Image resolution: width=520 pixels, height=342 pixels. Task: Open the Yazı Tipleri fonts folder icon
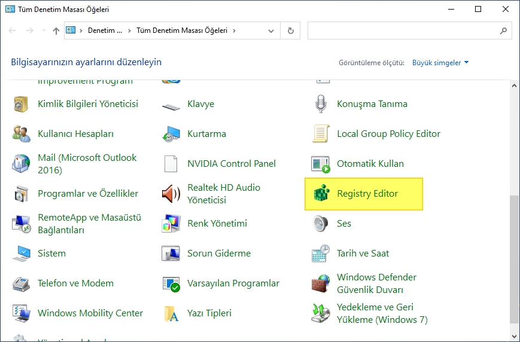pos(171,313)
